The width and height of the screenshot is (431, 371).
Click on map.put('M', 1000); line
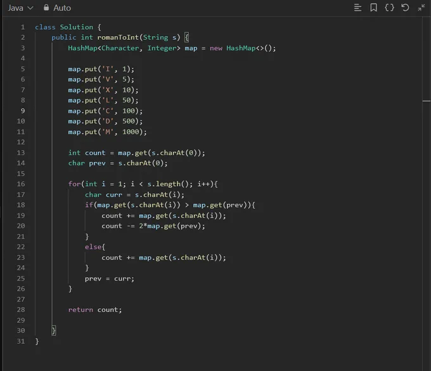pyautogui.click(x=108, y=132)
